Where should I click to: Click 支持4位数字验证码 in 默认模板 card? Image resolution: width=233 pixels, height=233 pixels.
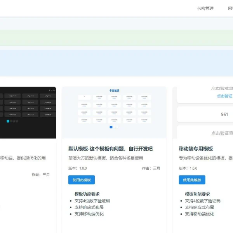pyautogui.click(x=92, y=201)
